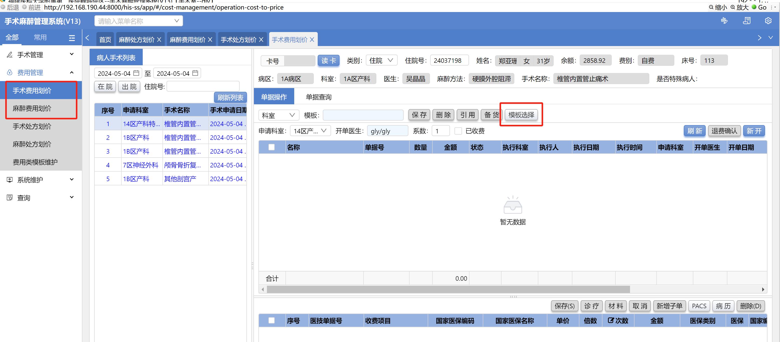Check the select-all box in lower 序号 table
780x342 pixels.
pyautogui.click(x=272, y=320)
